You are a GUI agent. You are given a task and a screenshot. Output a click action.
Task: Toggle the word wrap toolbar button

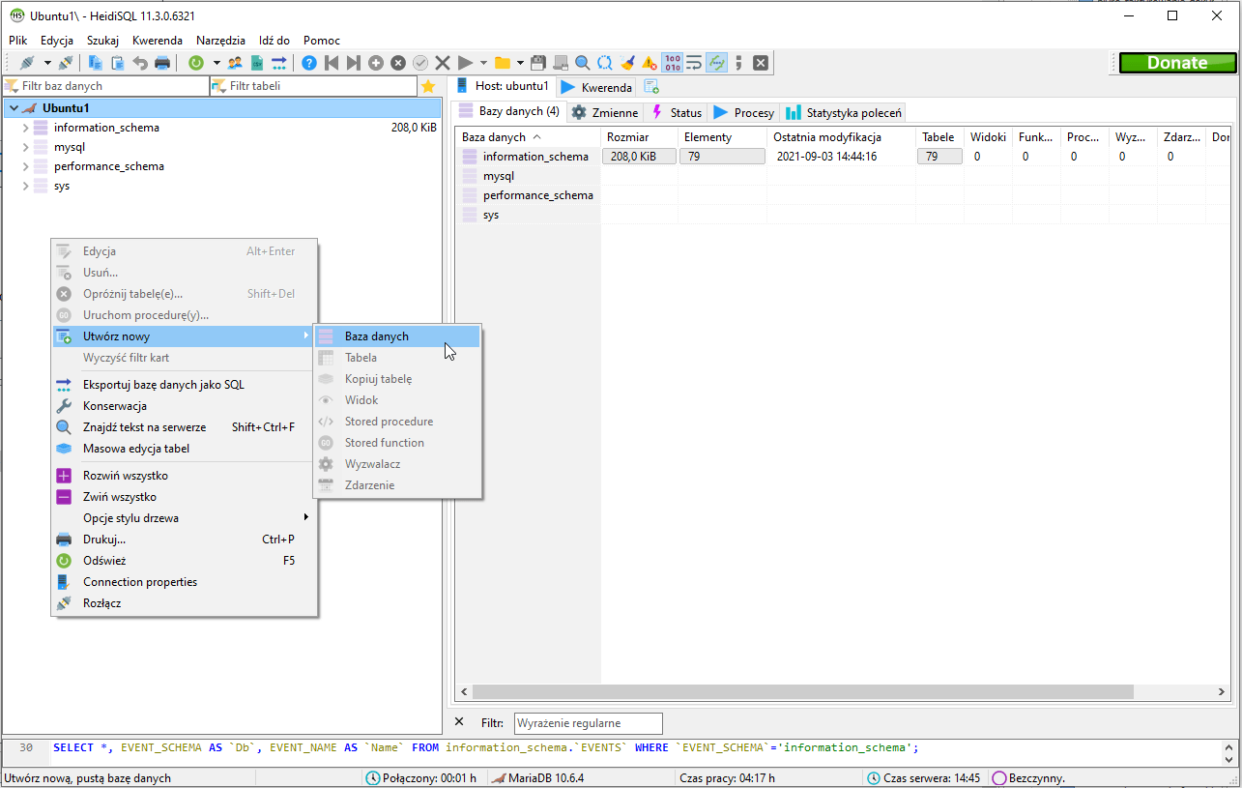coord(694,63)
